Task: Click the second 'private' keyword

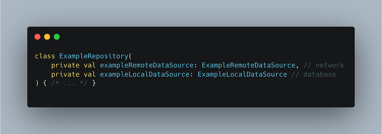Action: (x=65, y=74)
